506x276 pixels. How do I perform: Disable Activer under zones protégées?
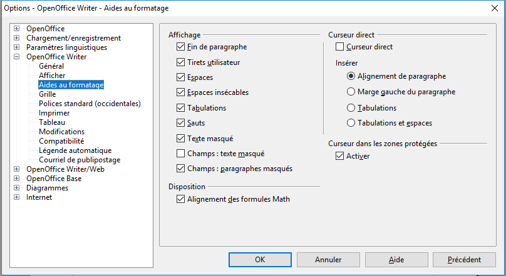click(x=339, y=156)
